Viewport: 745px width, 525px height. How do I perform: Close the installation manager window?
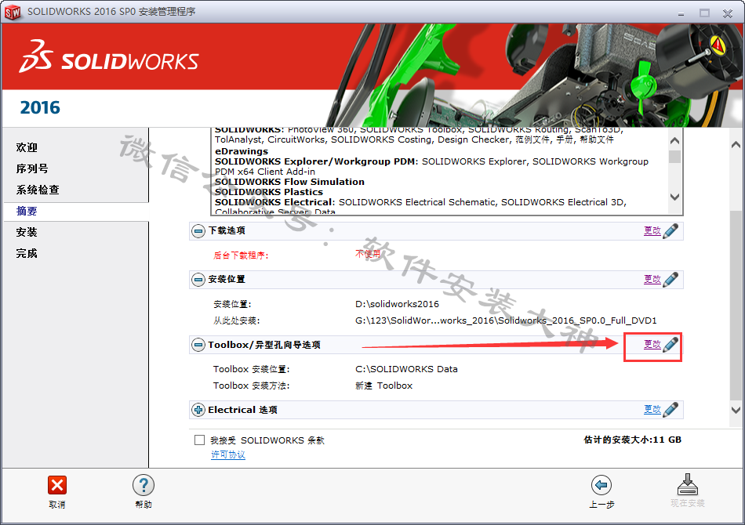[728, 13]
